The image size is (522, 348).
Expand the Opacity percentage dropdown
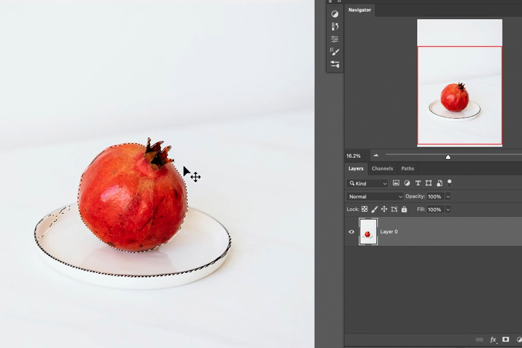447,196
